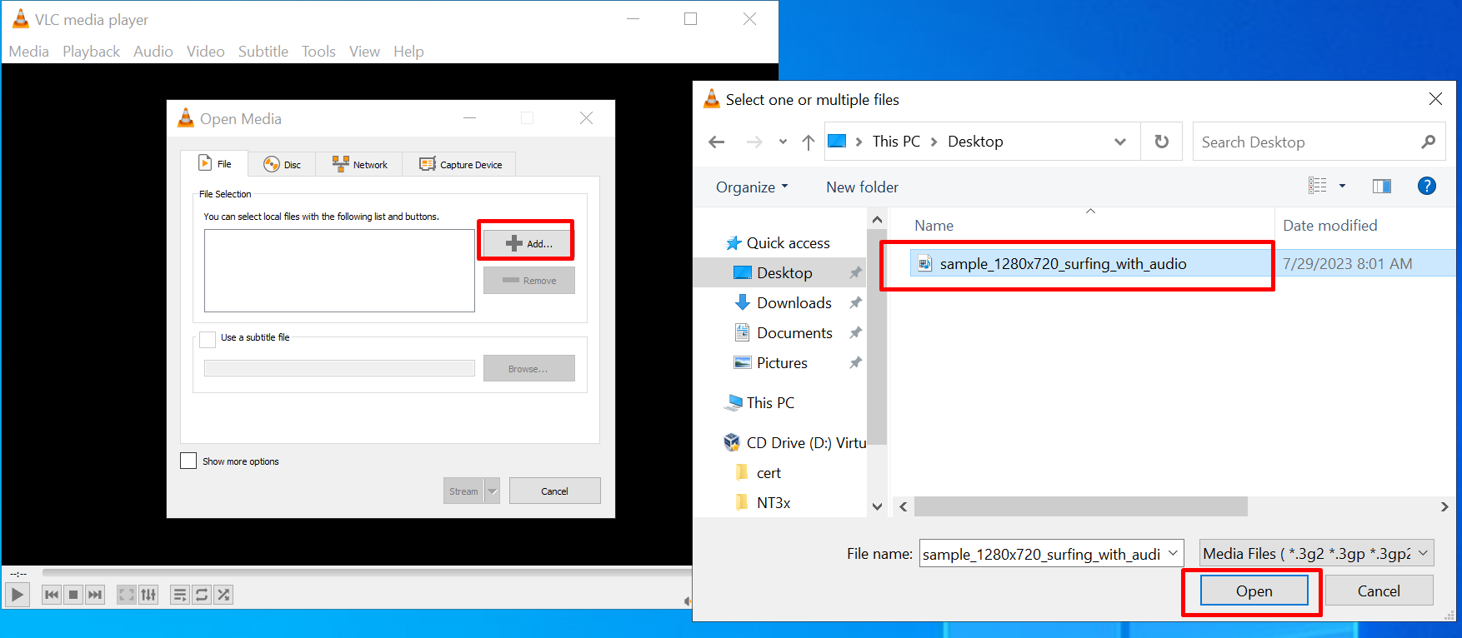
Task: Toggle the loop/repeat icon
Action: [x=202, y=595]
